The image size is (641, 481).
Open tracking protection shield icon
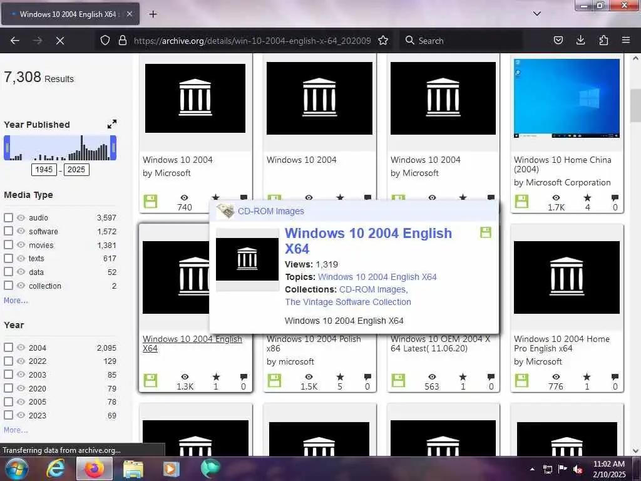pyautogui.click(x=105, y=41)
